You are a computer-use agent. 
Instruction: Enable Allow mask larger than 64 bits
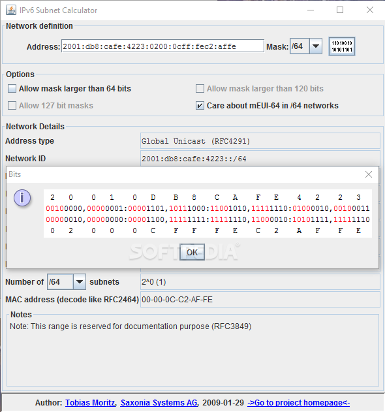[12, 89]
